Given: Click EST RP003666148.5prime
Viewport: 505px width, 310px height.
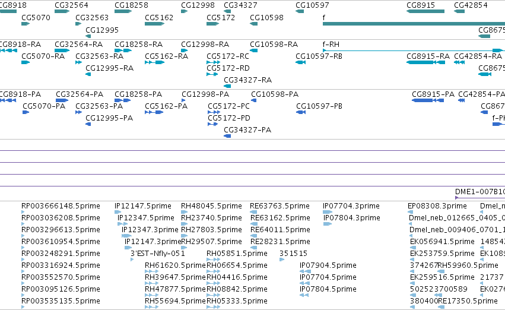Looking at the screenshot, I should [61, 206].
